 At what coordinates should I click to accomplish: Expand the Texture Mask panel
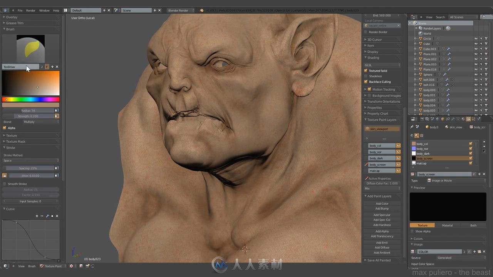point(15,142)
